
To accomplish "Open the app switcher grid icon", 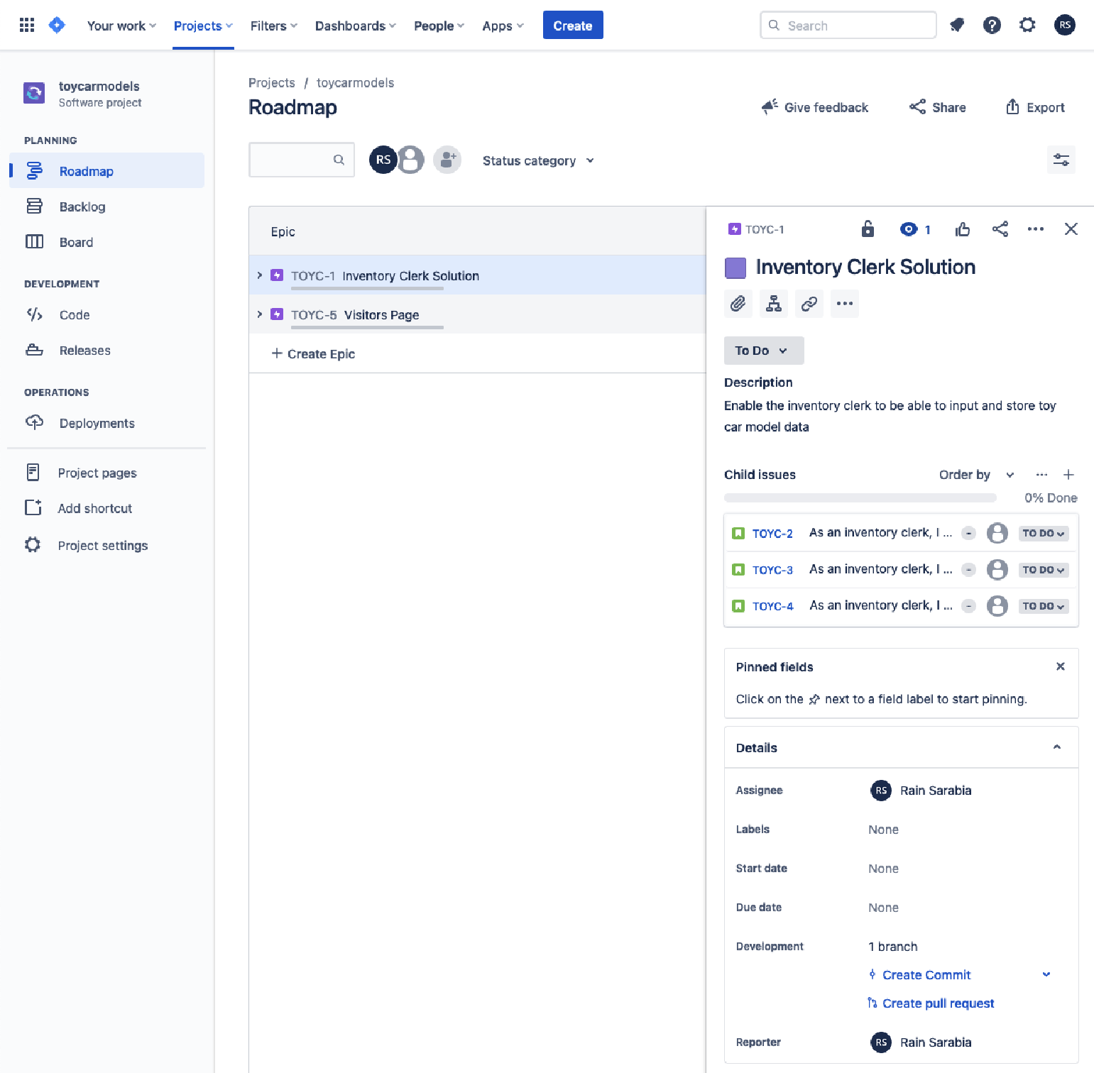I will 27,26.
